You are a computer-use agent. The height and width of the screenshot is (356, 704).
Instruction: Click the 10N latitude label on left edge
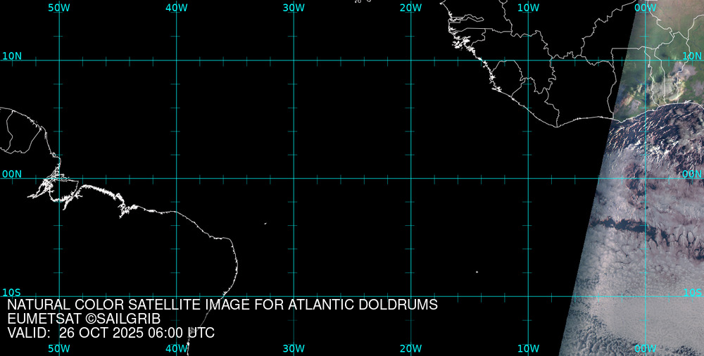coord(11,56)
